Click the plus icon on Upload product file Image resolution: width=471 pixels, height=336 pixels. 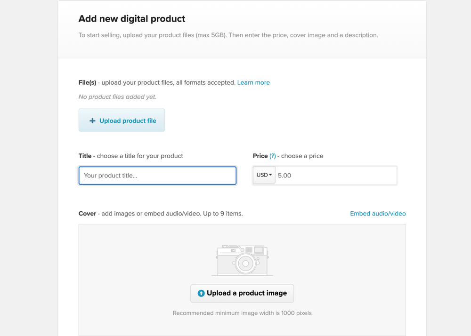92,120
